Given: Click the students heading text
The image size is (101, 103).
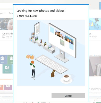Looking at the screenshot, I should click(95, 89).
